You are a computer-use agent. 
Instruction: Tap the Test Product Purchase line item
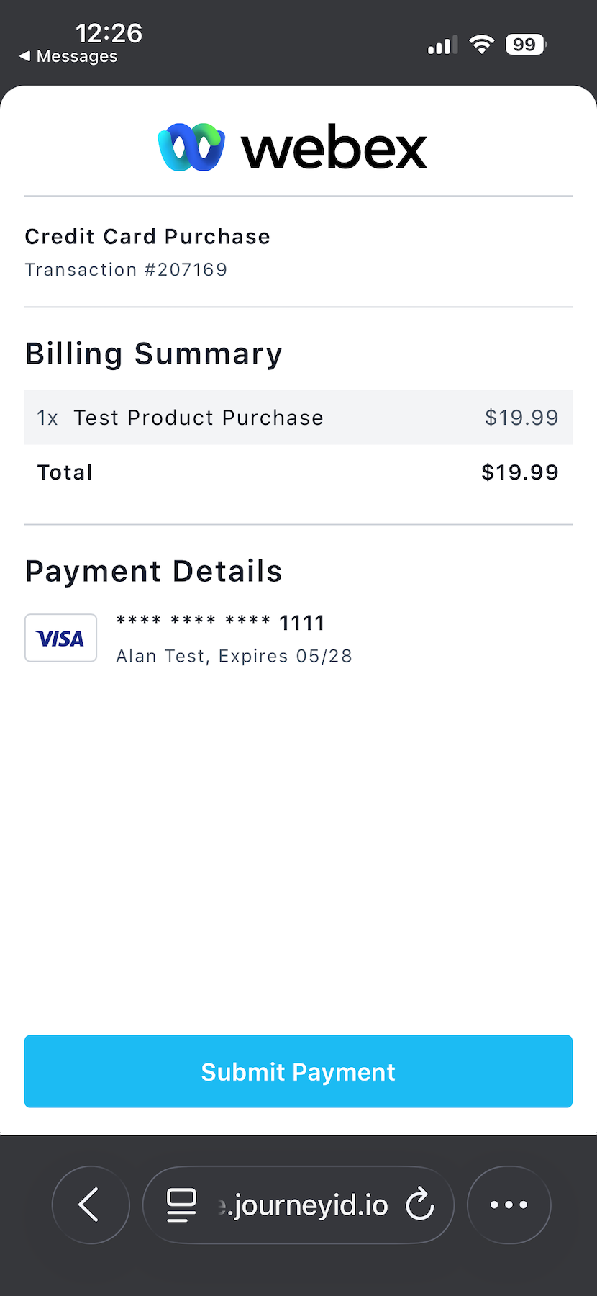point(199,418)
